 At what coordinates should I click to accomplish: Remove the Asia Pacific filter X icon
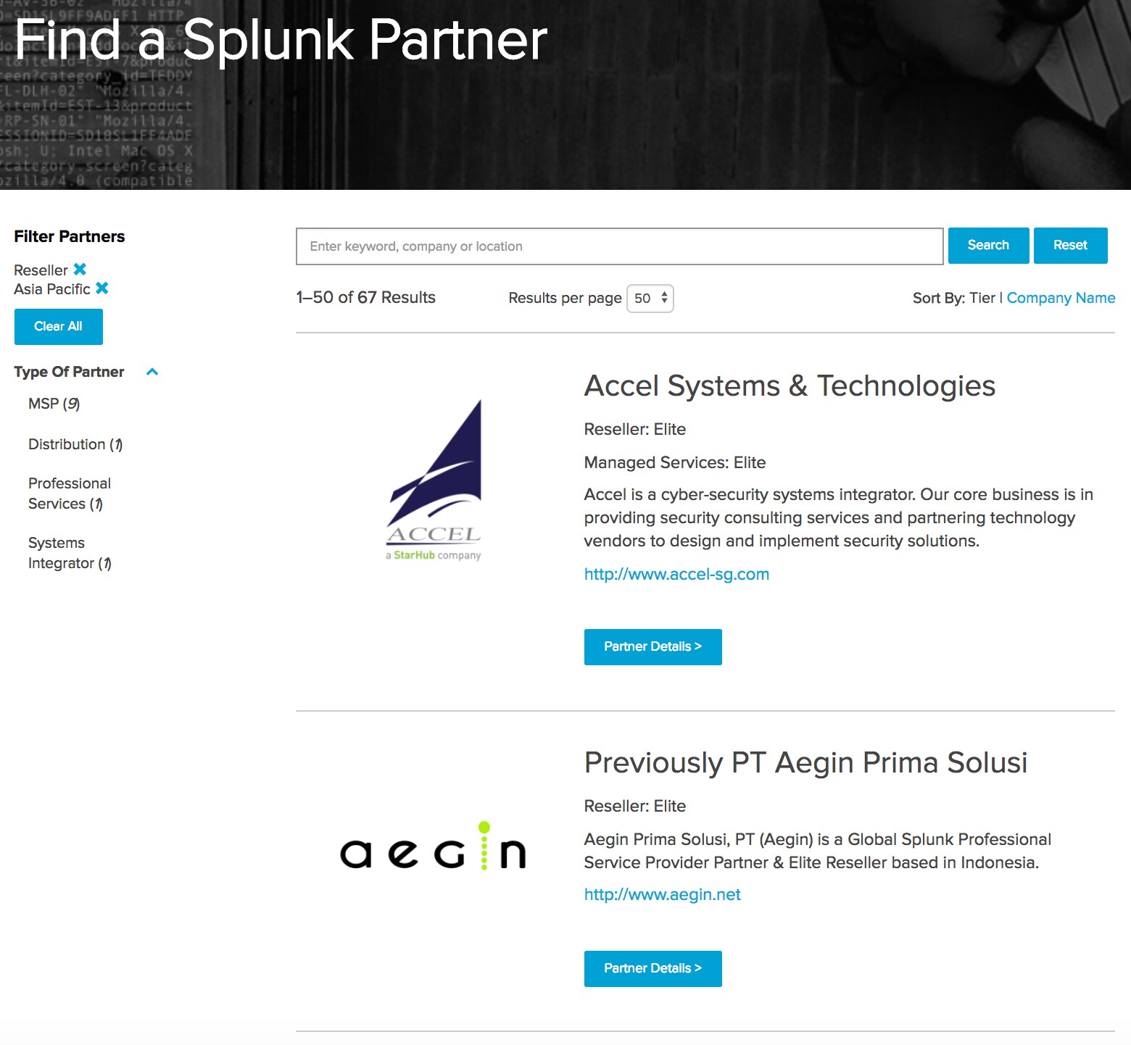click(102, 288)
